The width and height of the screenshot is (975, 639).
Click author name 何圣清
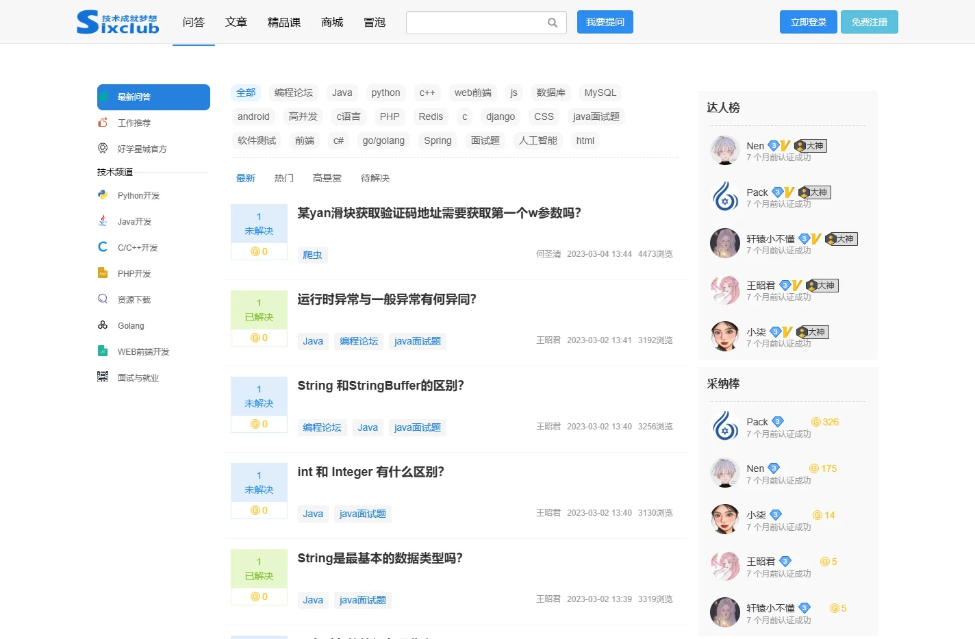[548, 254]
